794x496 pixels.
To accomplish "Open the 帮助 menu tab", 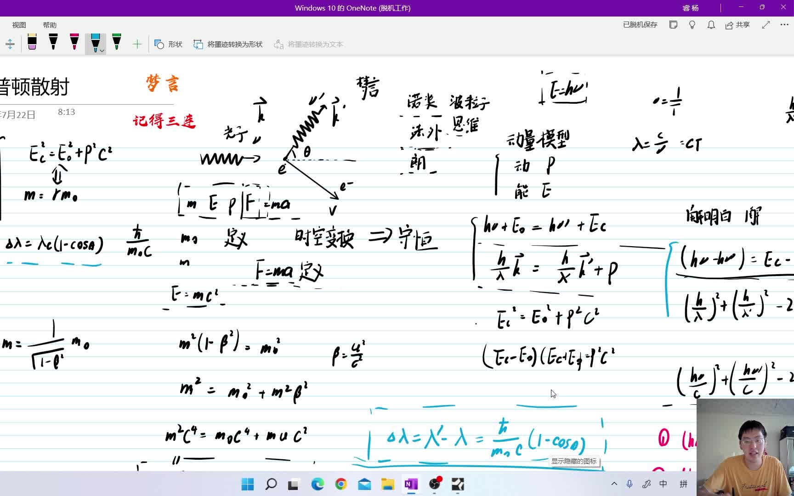I will click(50, 25).
